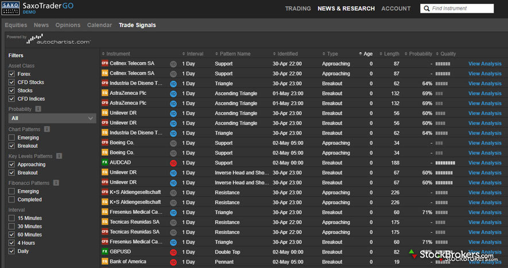
Task: Click View Analysis for AUDCAD
Action: 484,163
